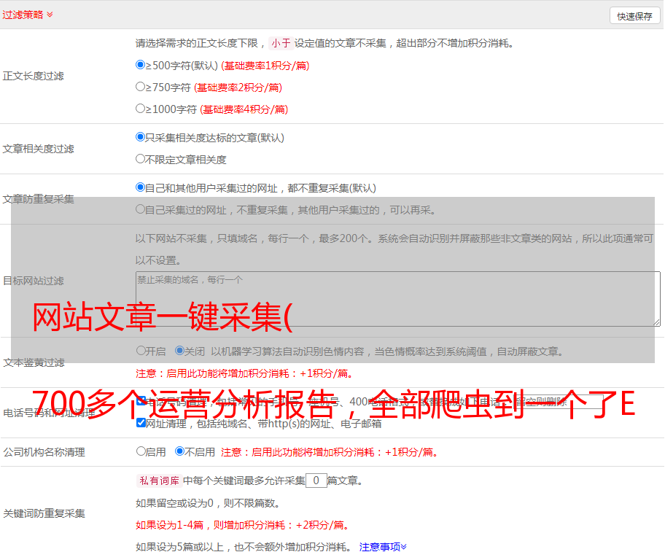Select the ≥500字符(默认) length option

[x=140, y=65]
